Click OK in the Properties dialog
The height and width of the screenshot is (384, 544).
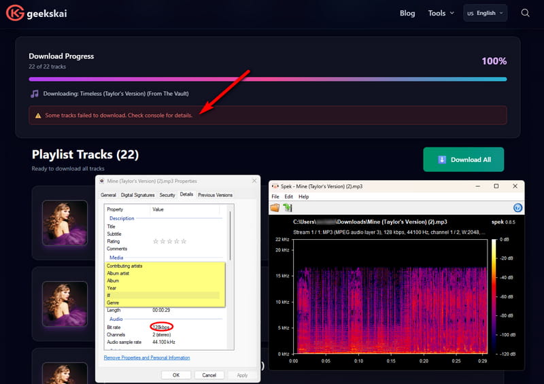pyautogui.click(x=176, y=375)
